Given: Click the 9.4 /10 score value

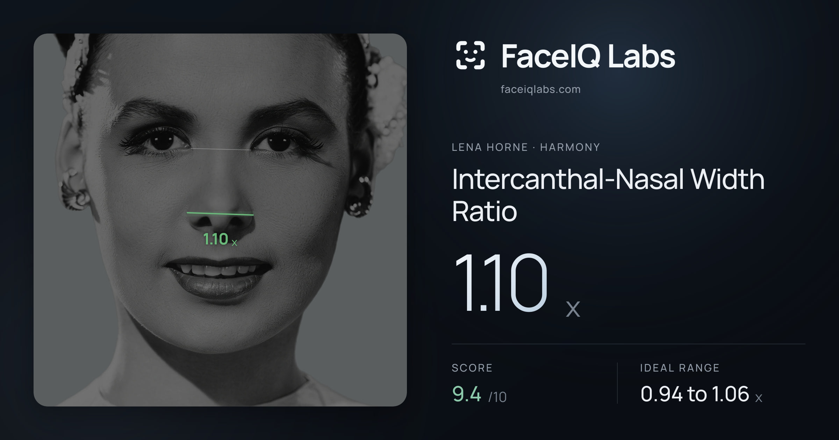Looking at the screenshot, I should point(479,394).
